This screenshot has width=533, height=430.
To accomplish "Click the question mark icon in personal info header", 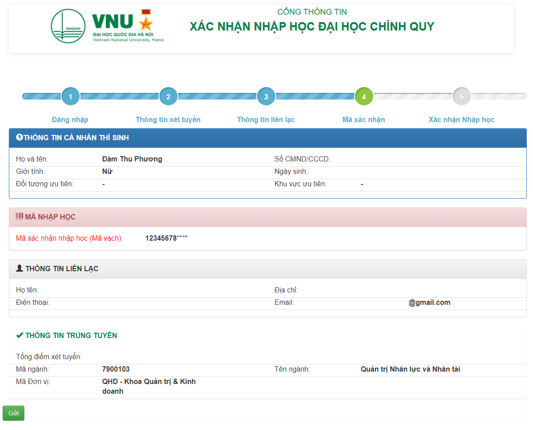I will coord(19,138).
